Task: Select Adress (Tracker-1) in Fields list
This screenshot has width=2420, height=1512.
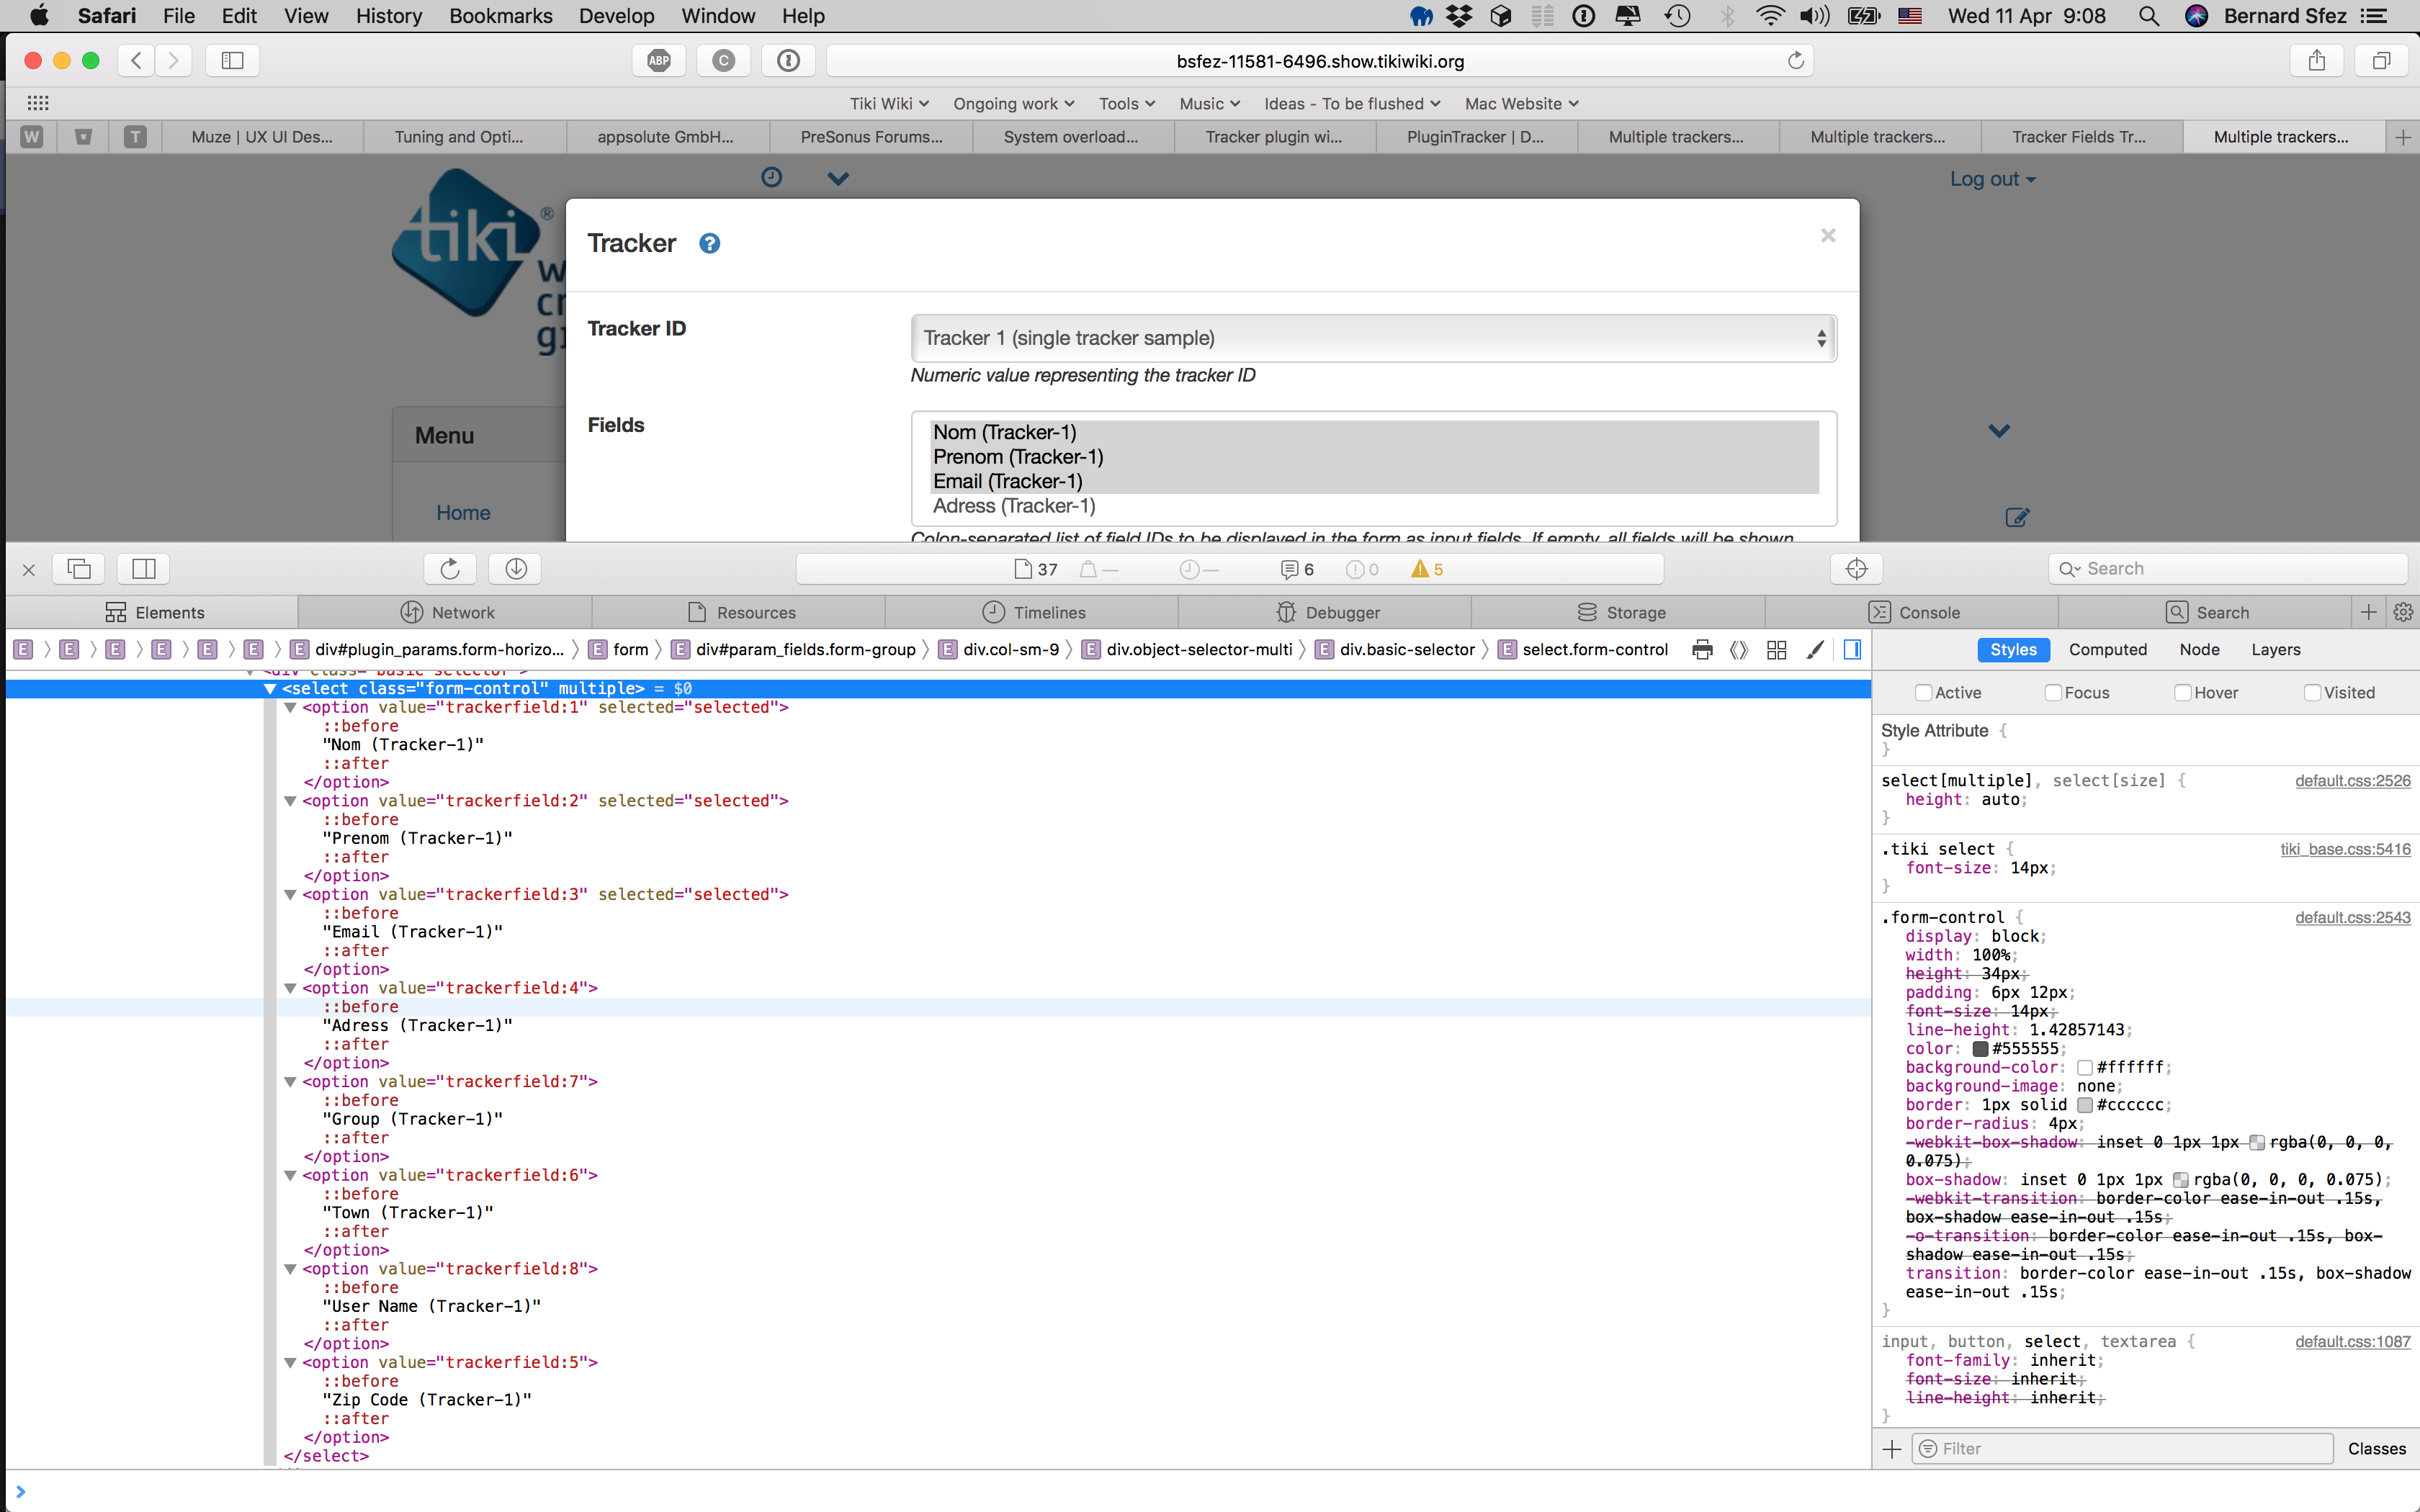Action: pyautogui.click(x=1374, y=506)
